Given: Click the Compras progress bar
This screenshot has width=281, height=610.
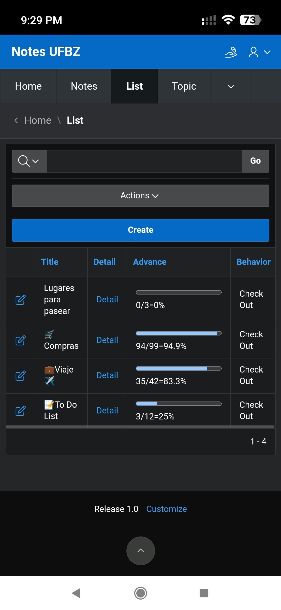Looking at the screenshot, I should point(179,333).
